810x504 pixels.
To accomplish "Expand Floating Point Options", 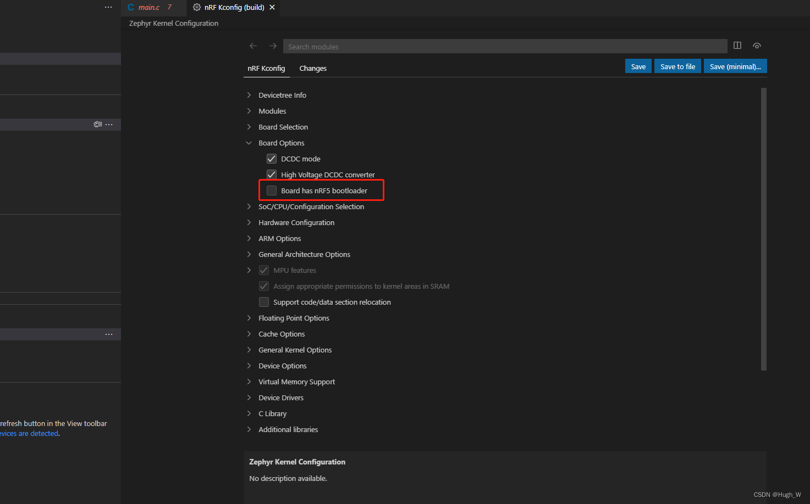I will coord(249,318).
